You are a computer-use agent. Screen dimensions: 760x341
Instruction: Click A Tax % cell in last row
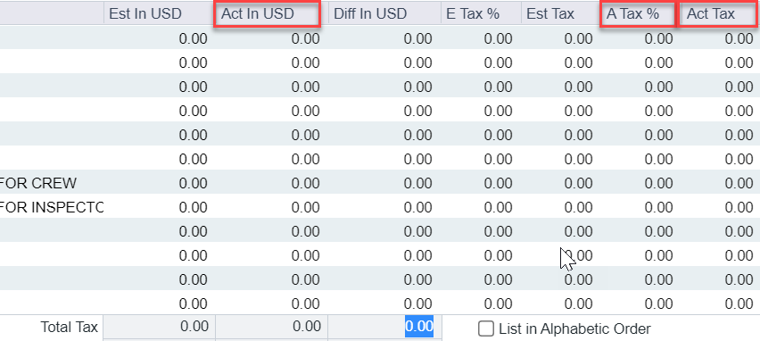638,304
